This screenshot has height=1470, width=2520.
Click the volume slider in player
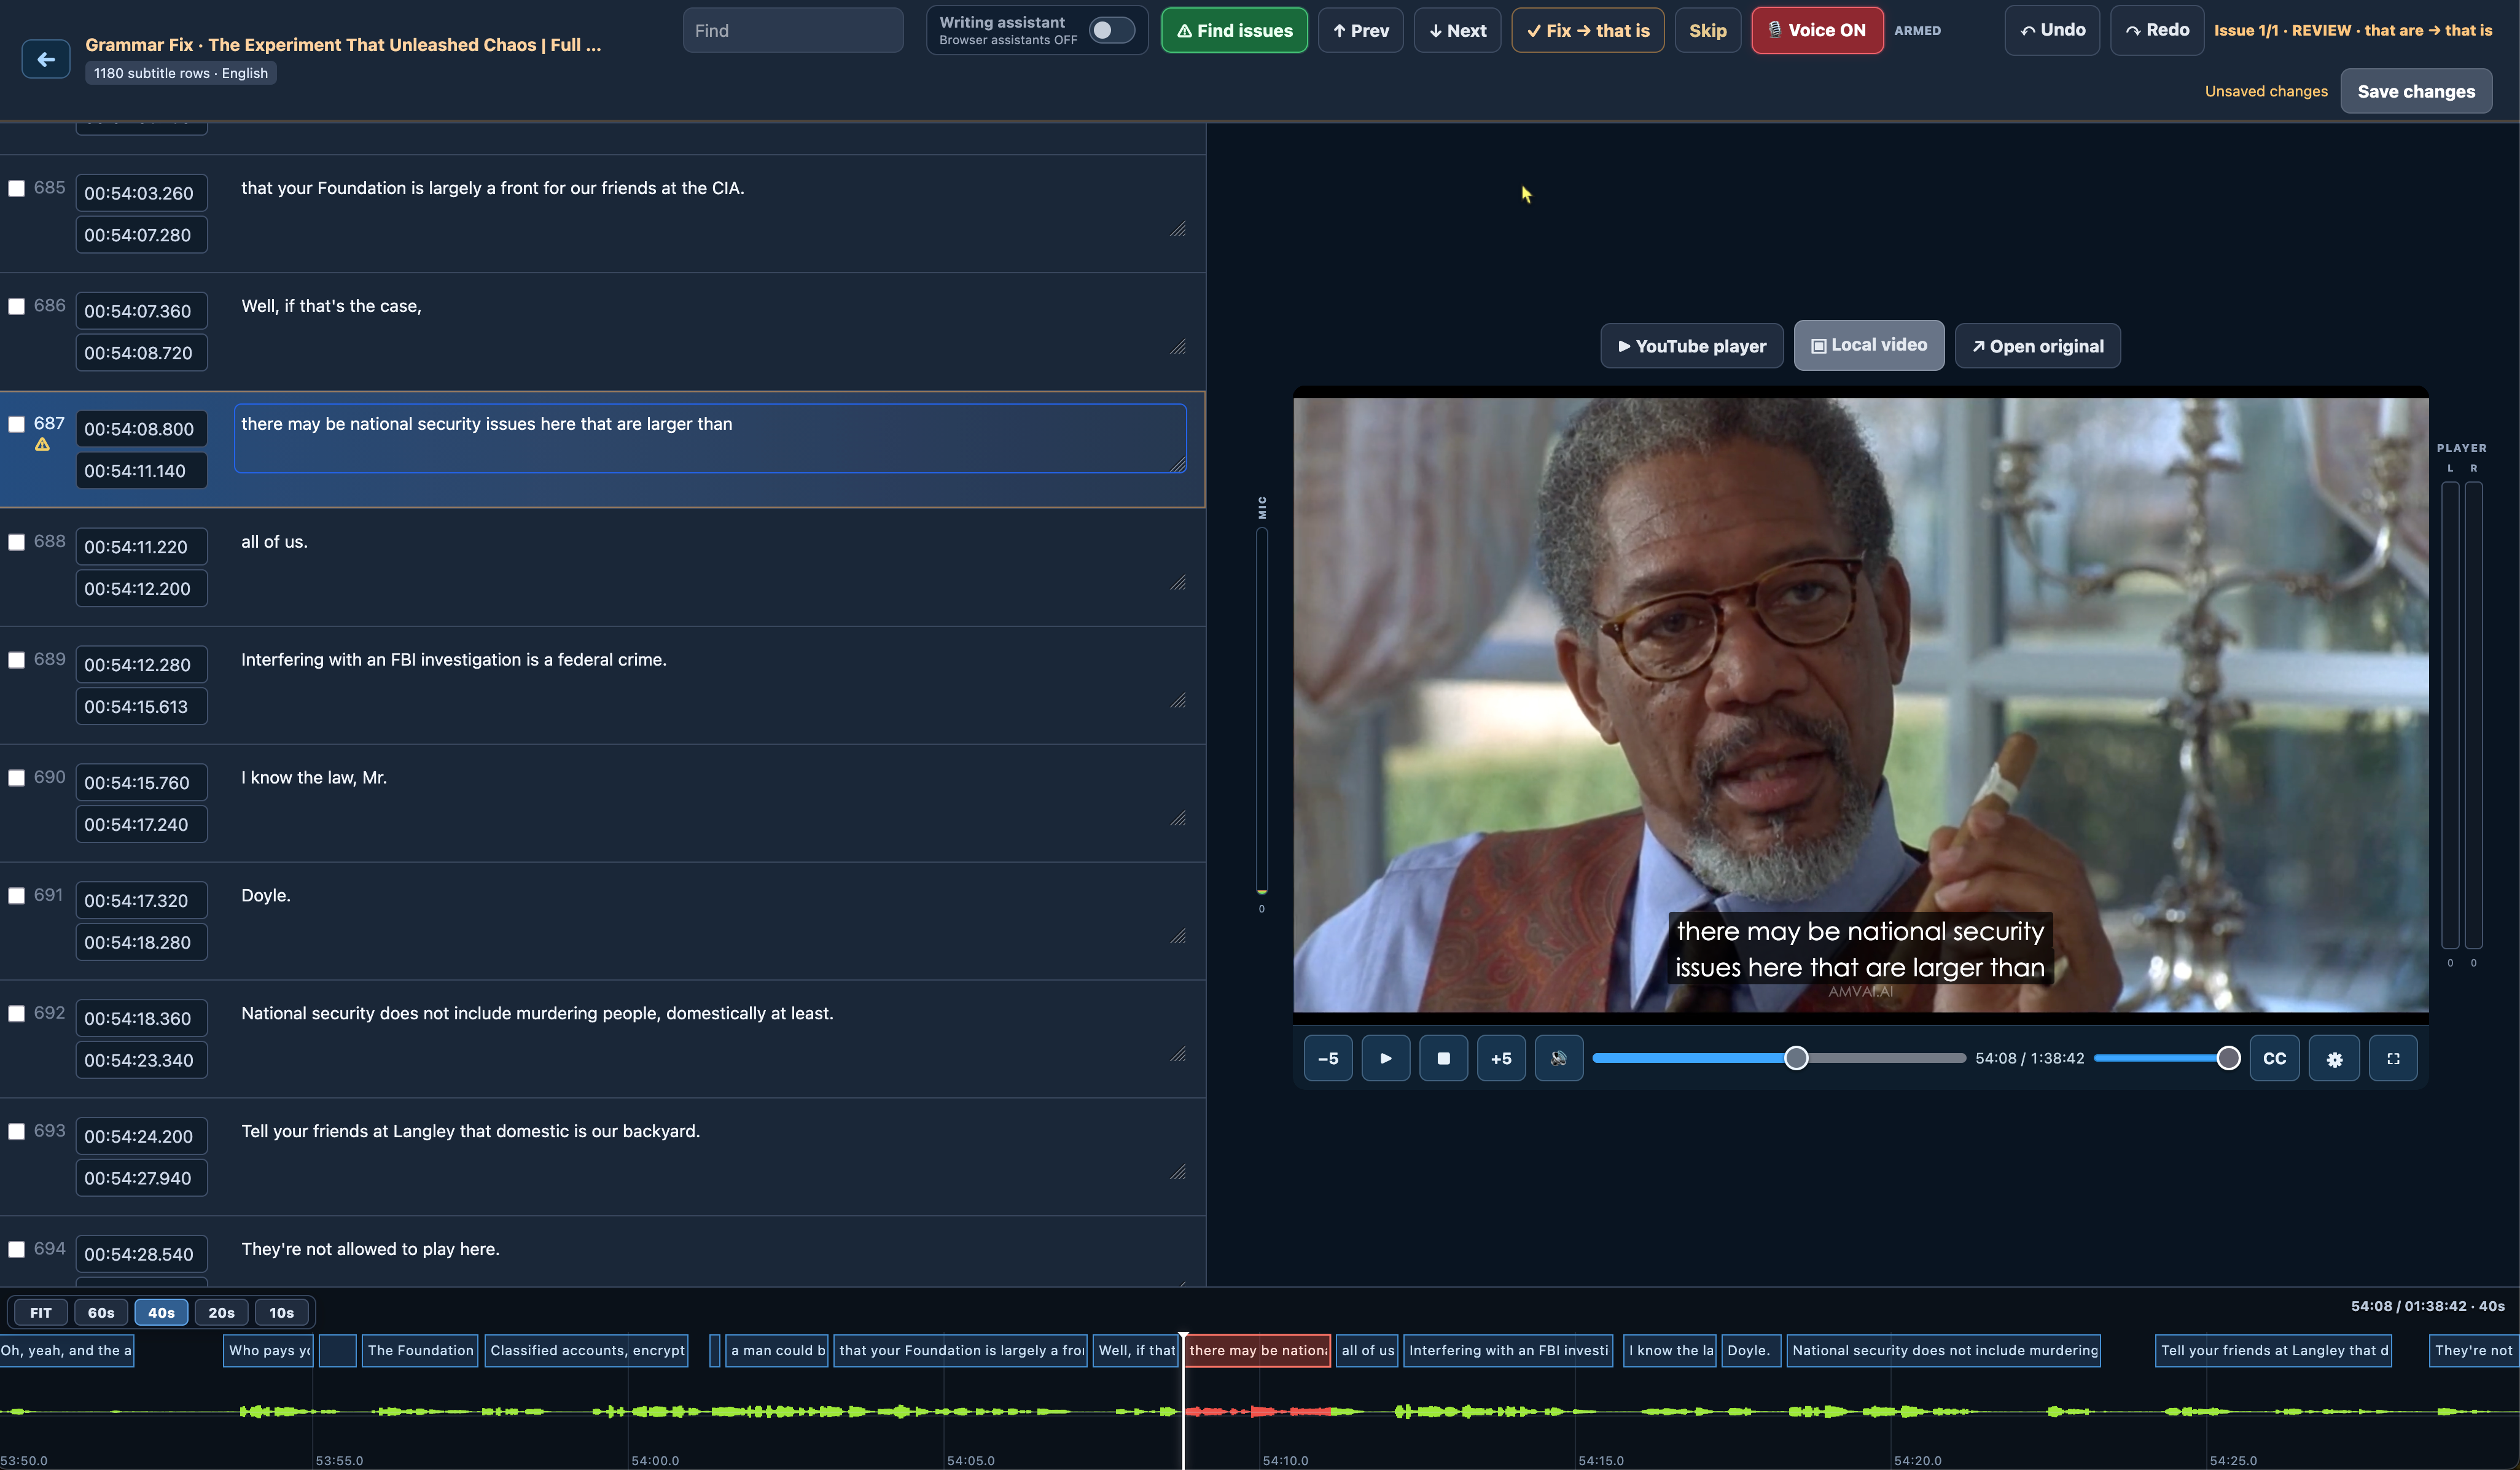tap(2166, 1058)
